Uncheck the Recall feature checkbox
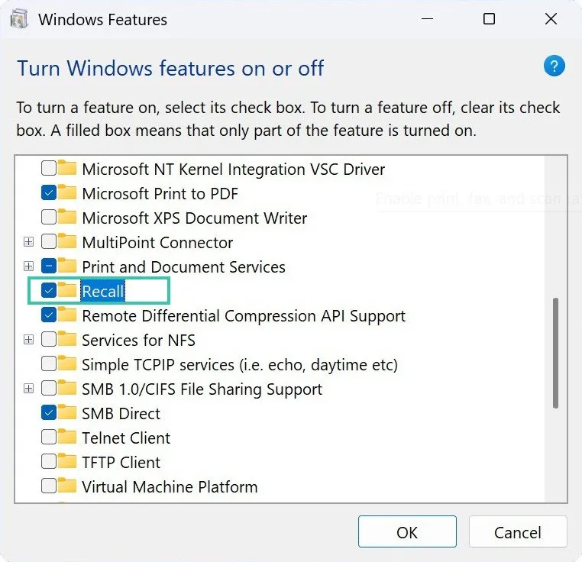Viewport: 582px width, 562px height. [x=49, y=291]
